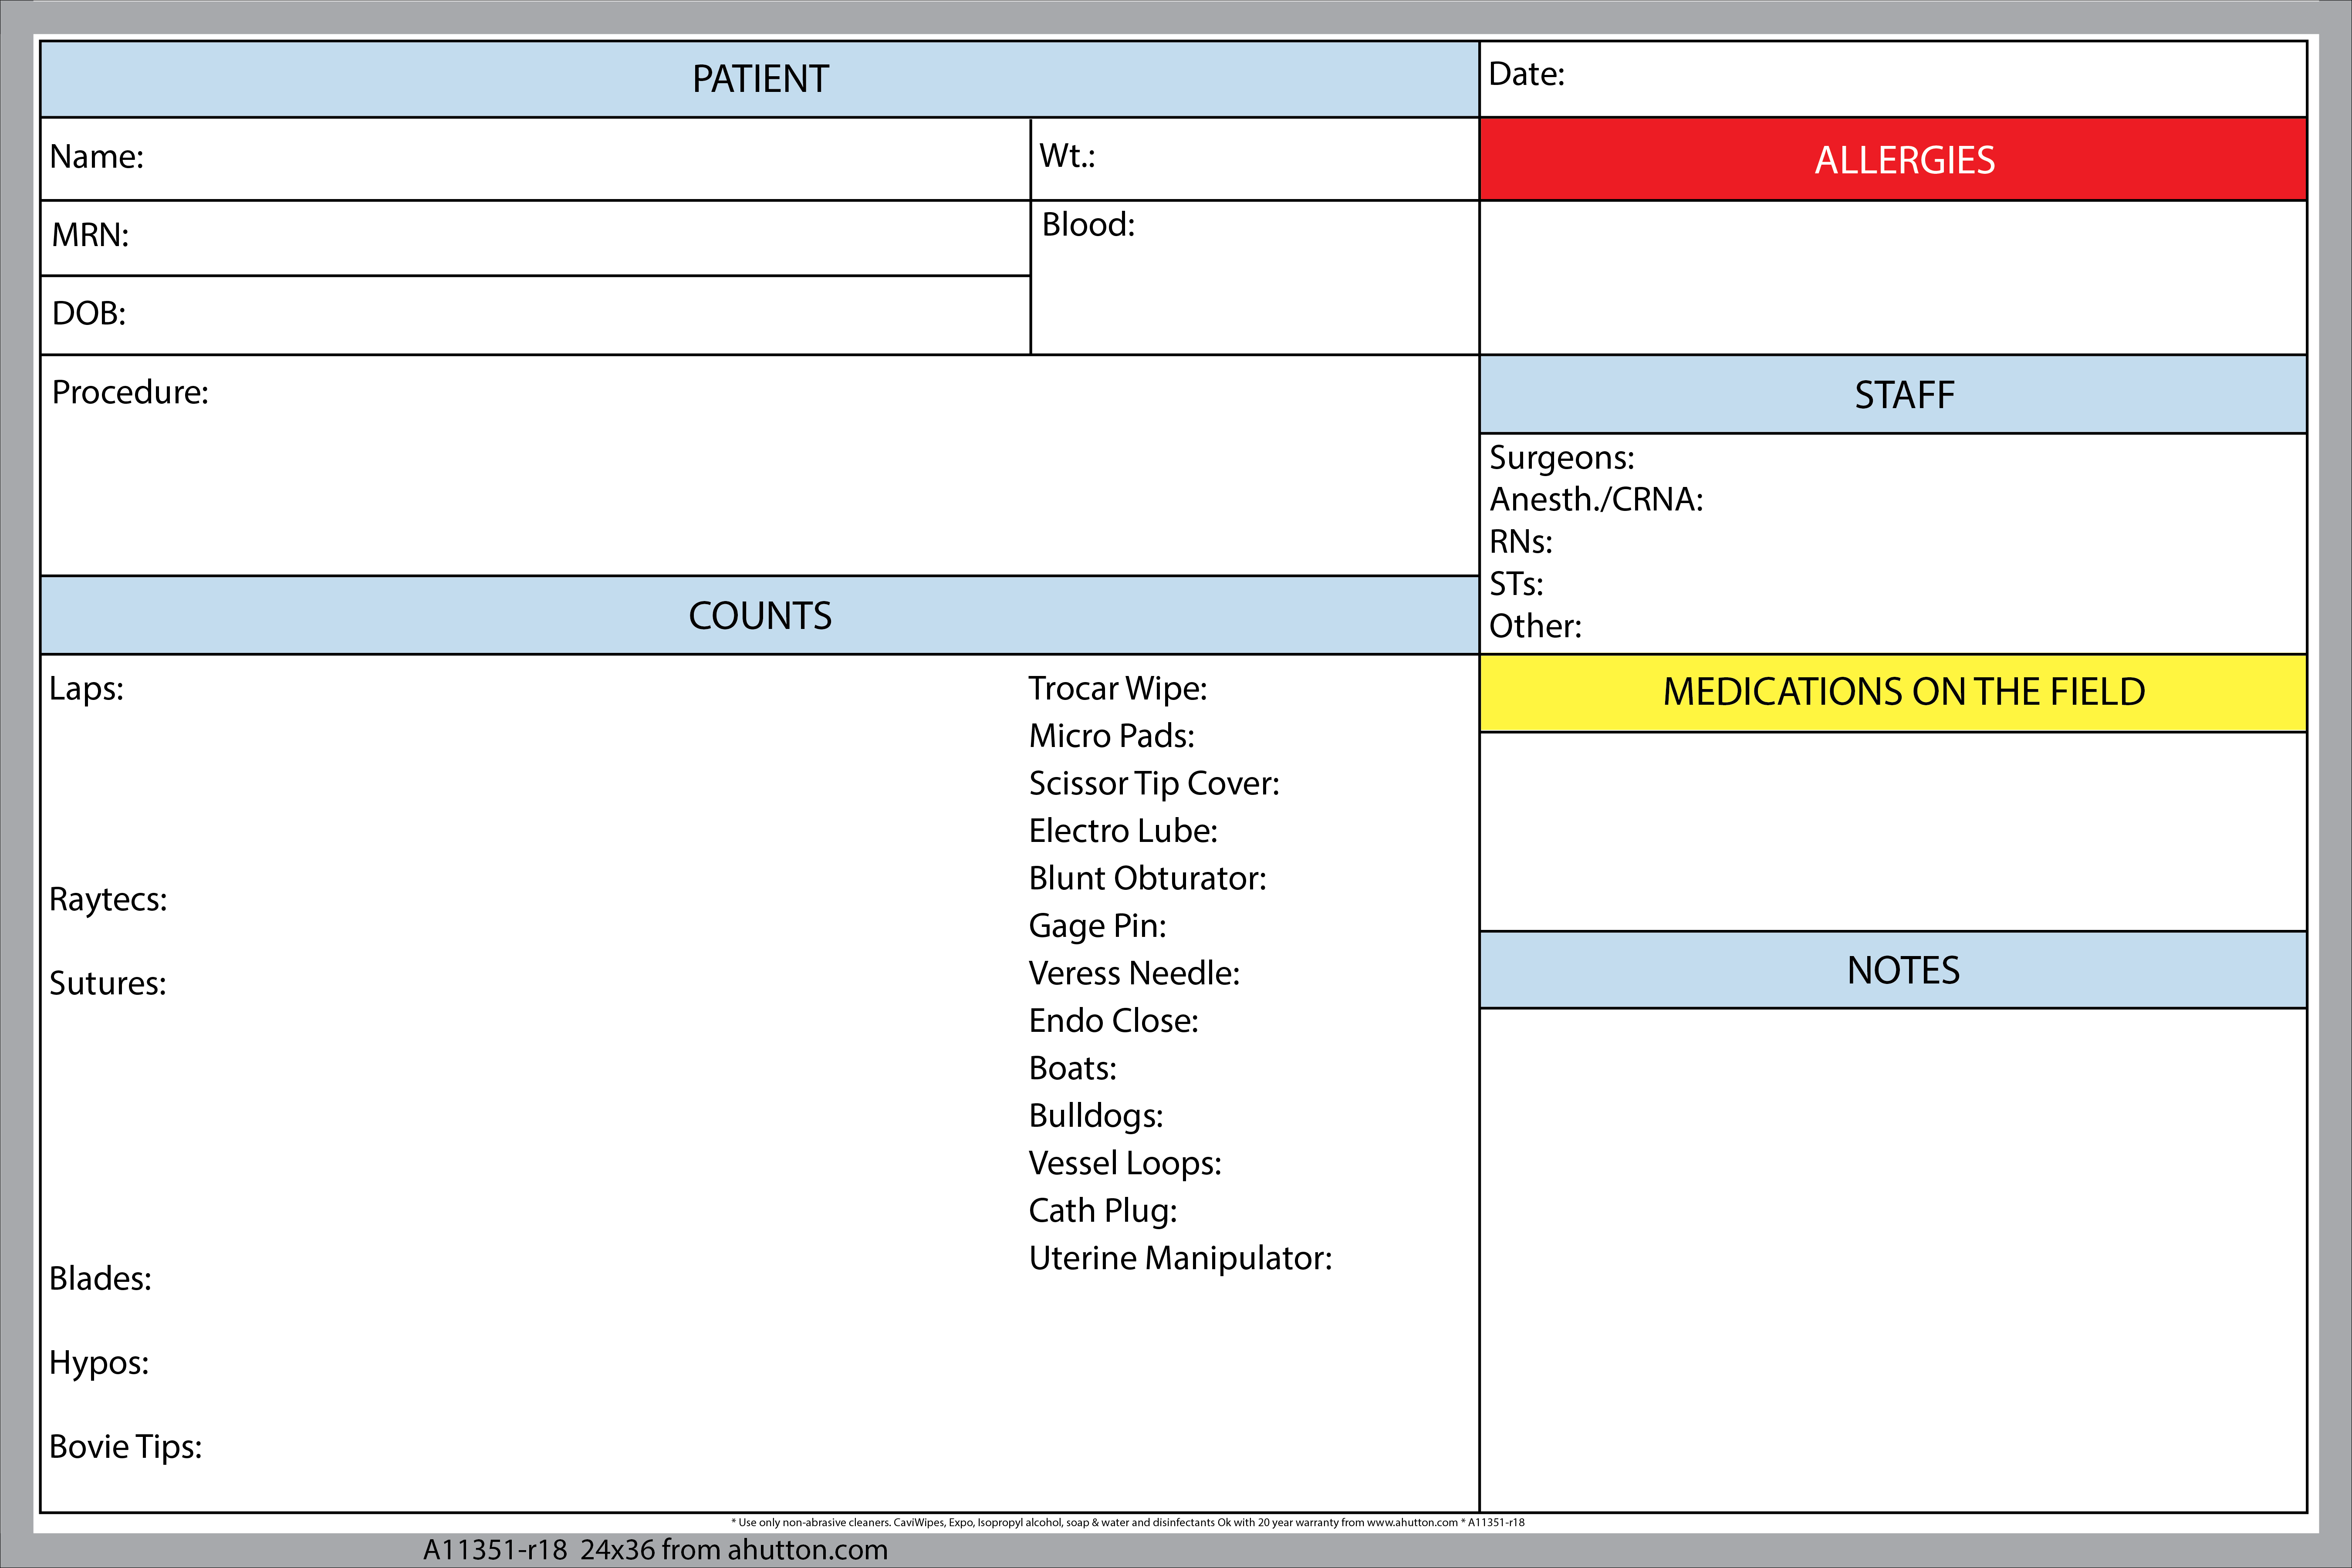The width and height of the screenshot is (2352, 1568).
Task: Click the Name field
Action: coord(535,159)
